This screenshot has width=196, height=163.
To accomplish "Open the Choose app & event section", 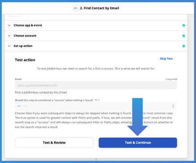I will (x=28, y=25).
